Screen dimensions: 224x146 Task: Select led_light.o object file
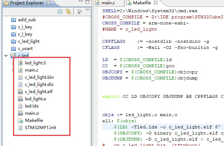tap(35, 99)
